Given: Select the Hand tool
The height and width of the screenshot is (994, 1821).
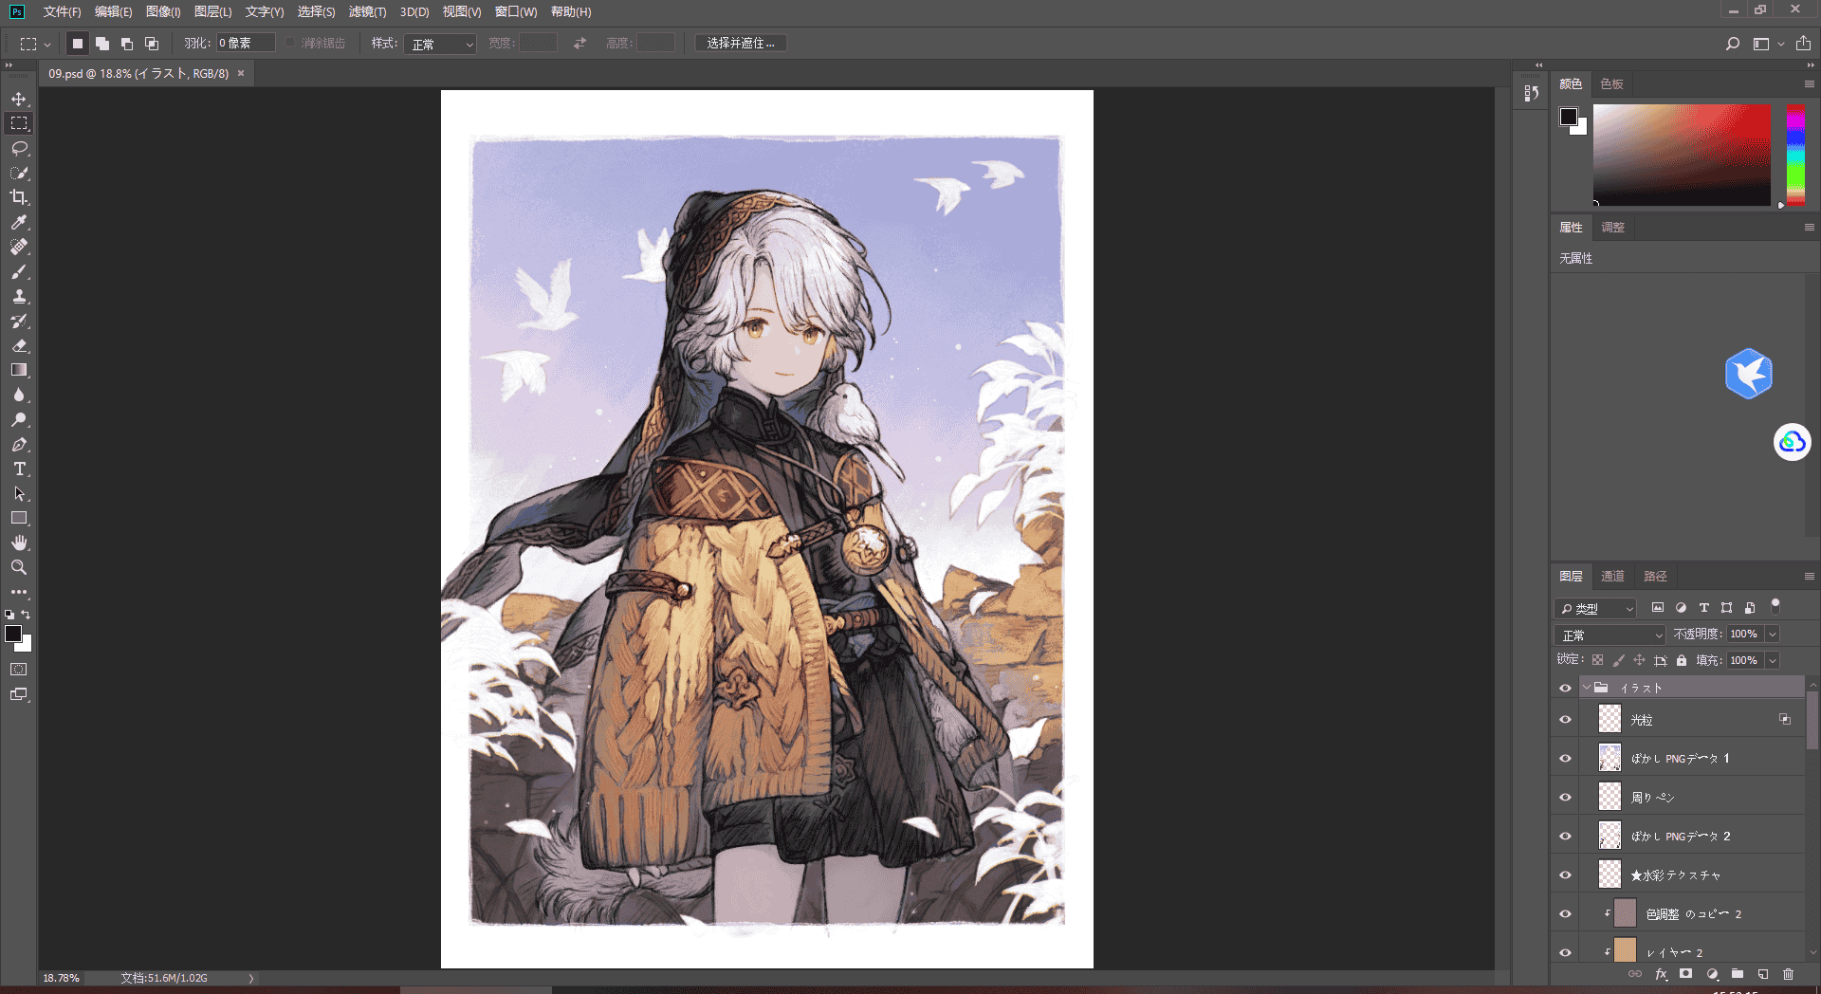Looking at the screenshot, I should point(19,543).
